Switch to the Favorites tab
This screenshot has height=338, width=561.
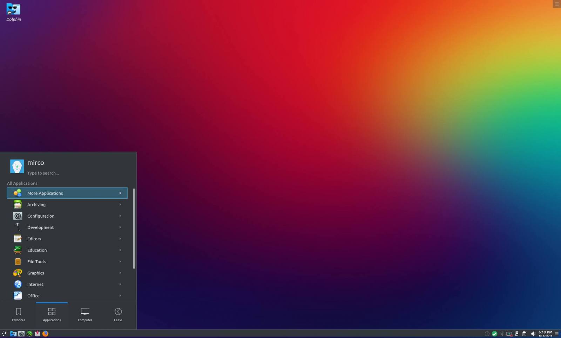[19, 314]
